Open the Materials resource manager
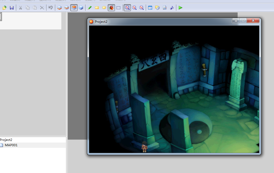274x173 pixels. (x=157, y=8)
